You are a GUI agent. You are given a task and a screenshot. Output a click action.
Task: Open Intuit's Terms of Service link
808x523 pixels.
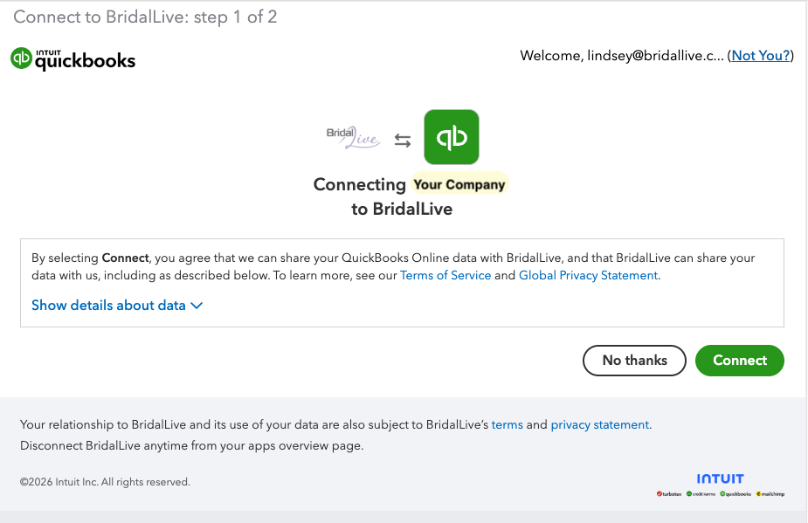click(x=445, y=276)
